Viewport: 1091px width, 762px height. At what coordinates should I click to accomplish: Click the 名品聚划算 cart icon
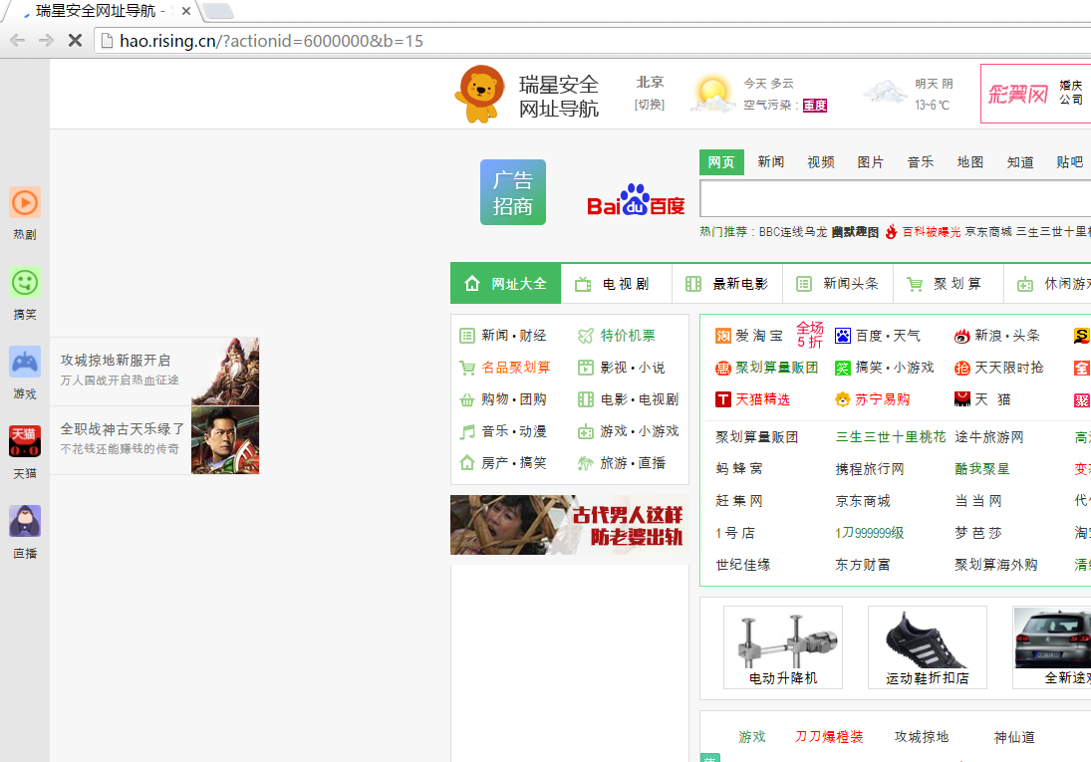pyautogui.click(x=467, y=369)
